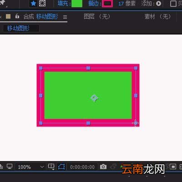Click the anchor point in the green rectangle
This screenshot has height=182, width=182.
coord(94,98)
